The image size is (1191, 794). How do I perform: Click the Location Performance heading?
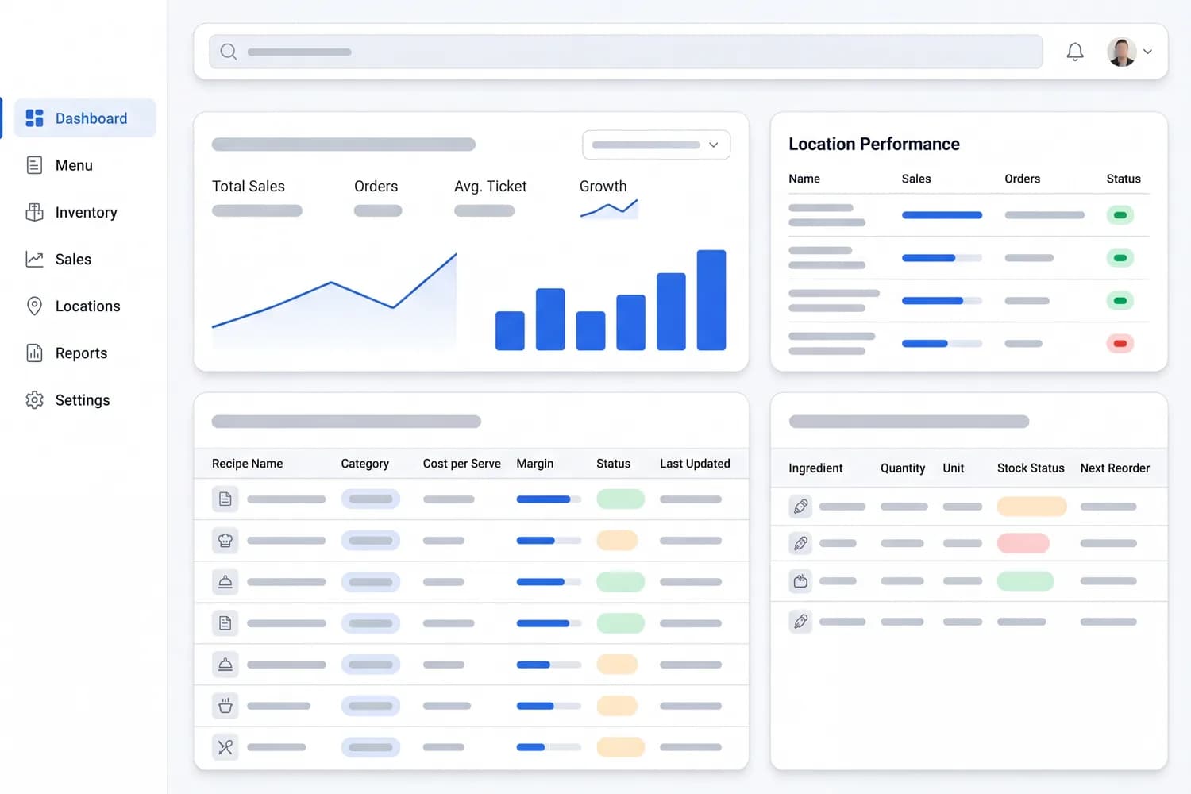(874, 144)
